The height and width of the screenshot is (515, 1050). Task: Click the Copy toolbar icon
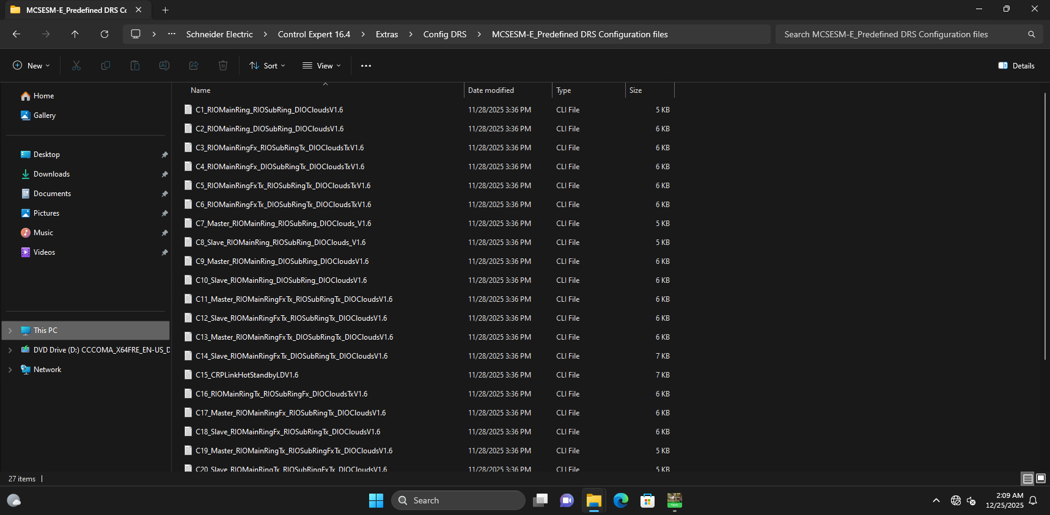click(106, 65)
